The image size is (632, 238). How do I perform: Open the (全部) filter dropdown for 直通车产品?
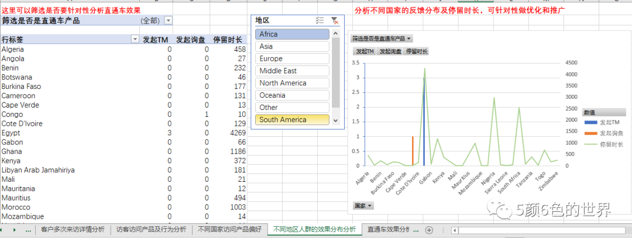coord(169,20)
